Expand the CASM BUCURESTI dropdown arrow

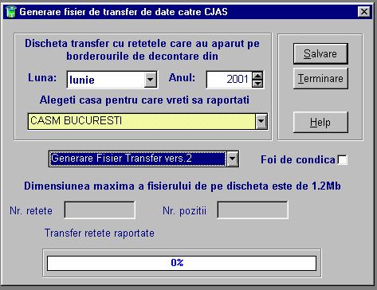pyautogui.click(x=261, y=121)
